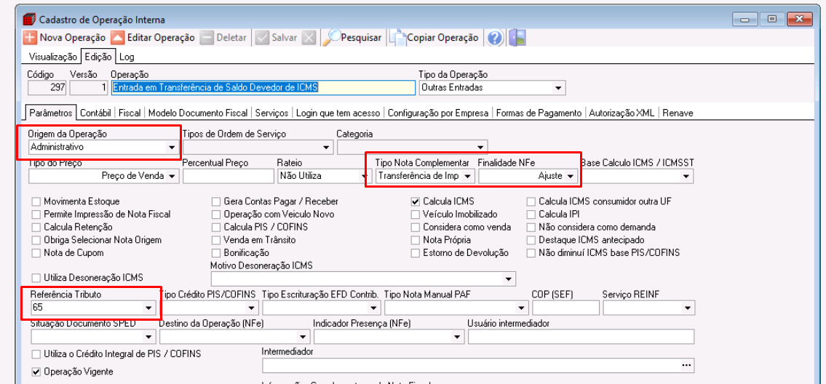Screen dimensions: 826x384
Task: Go to the Serviços tab
Action: point(272,113)
